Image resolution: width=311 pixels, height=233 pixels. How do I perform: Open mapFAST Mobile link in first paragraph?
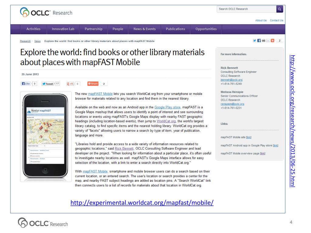[100, 94]
